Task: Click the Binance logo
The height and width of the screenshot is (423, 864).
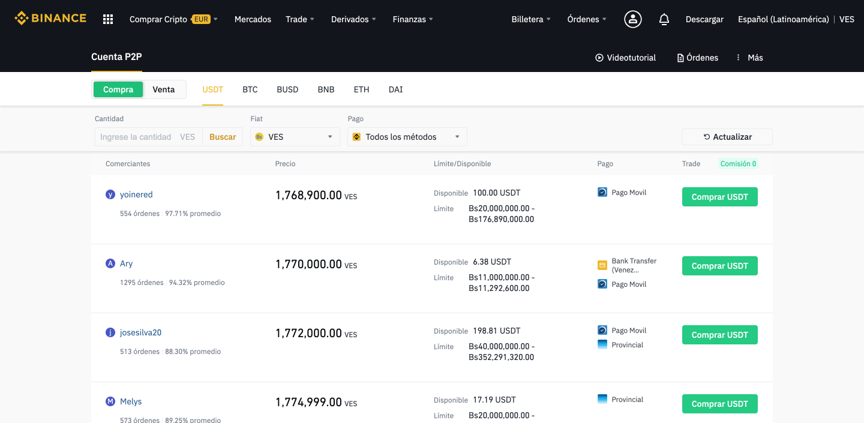Action: tap(50, 19)
